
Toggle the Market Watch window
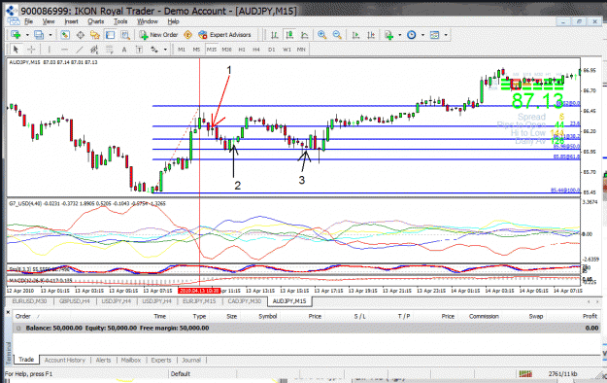(x=65, y=35)
